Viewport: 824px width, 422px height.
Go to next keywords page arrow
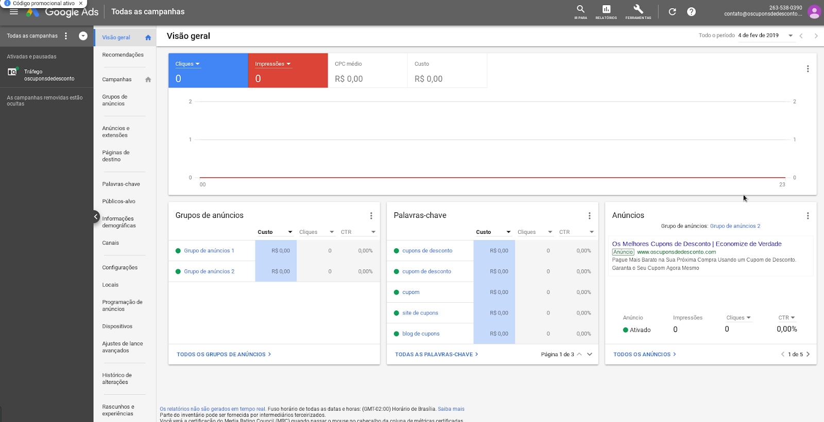[590, 354]
